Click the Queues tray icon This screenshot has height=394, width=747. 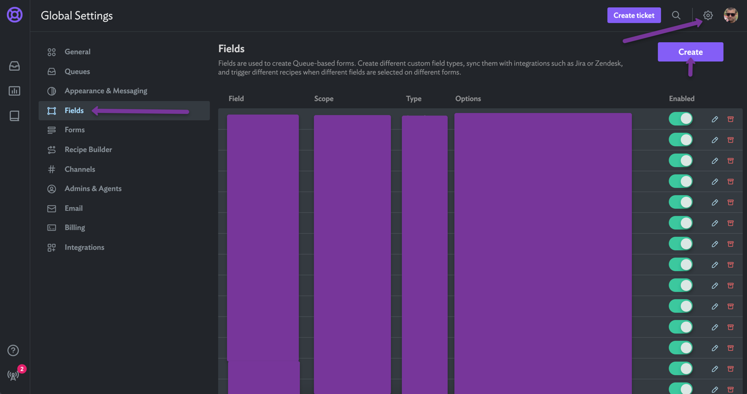point(52,71)
